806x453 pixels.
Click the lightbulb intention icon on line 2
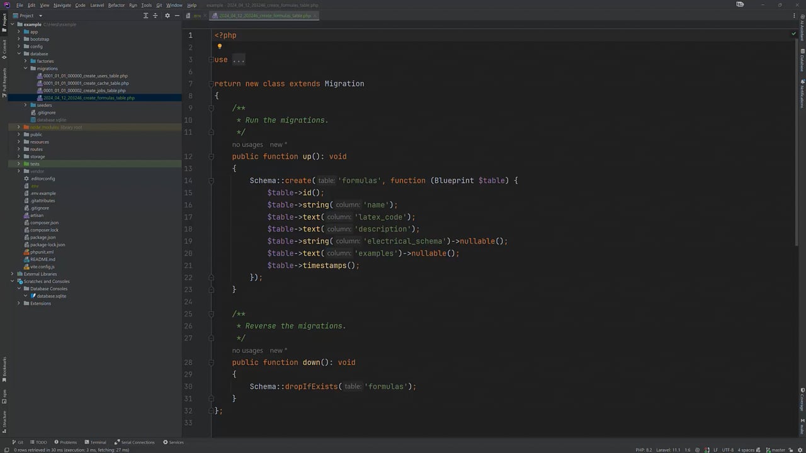(x=219, y=47)
